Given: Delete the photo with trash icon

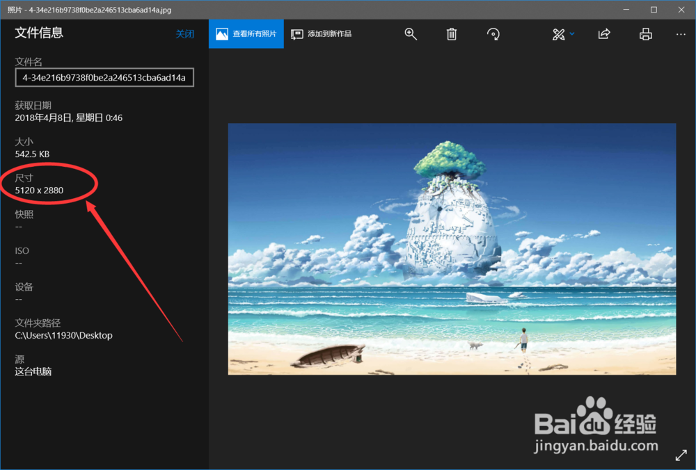Looking at the screenshot, I should (452, 34).
